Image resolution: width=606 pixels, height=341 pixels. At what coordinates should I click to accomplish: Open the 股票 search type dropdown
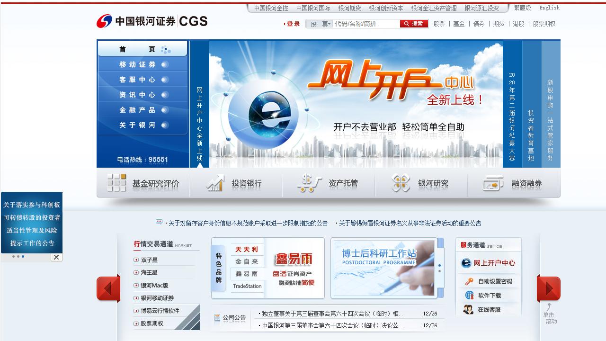tap(320, 24)
